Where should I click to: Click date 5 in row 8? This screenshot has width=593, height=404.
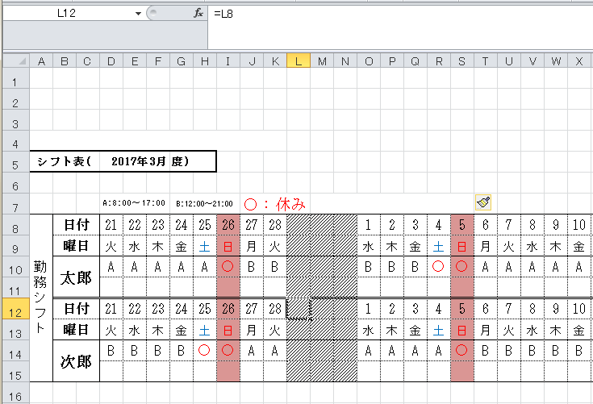click(461, 225)
